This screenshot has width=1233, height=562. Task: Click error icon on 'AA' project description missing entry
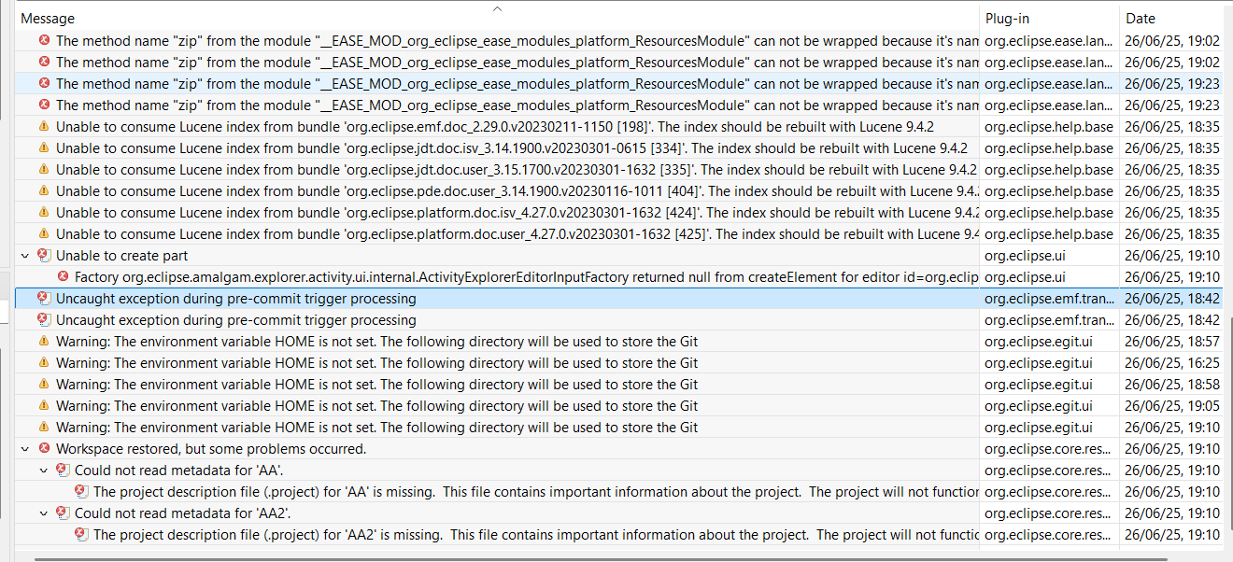click(x=81, y=492)
